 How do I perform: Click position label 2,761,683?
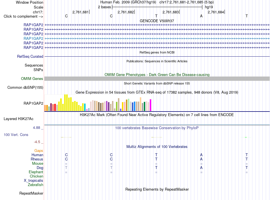click(x=171, y=12)
